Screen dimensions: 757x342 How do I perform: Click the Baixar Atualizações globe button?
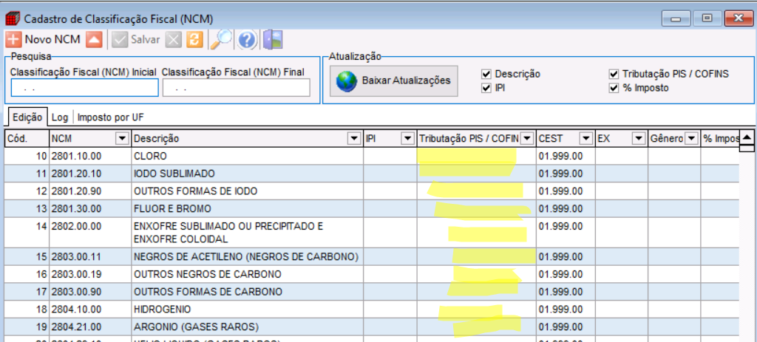[x=393, y=81]
